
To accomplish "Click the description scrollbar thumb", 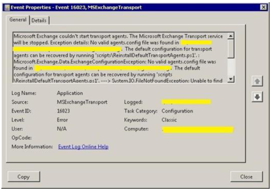I will (231, 49).
